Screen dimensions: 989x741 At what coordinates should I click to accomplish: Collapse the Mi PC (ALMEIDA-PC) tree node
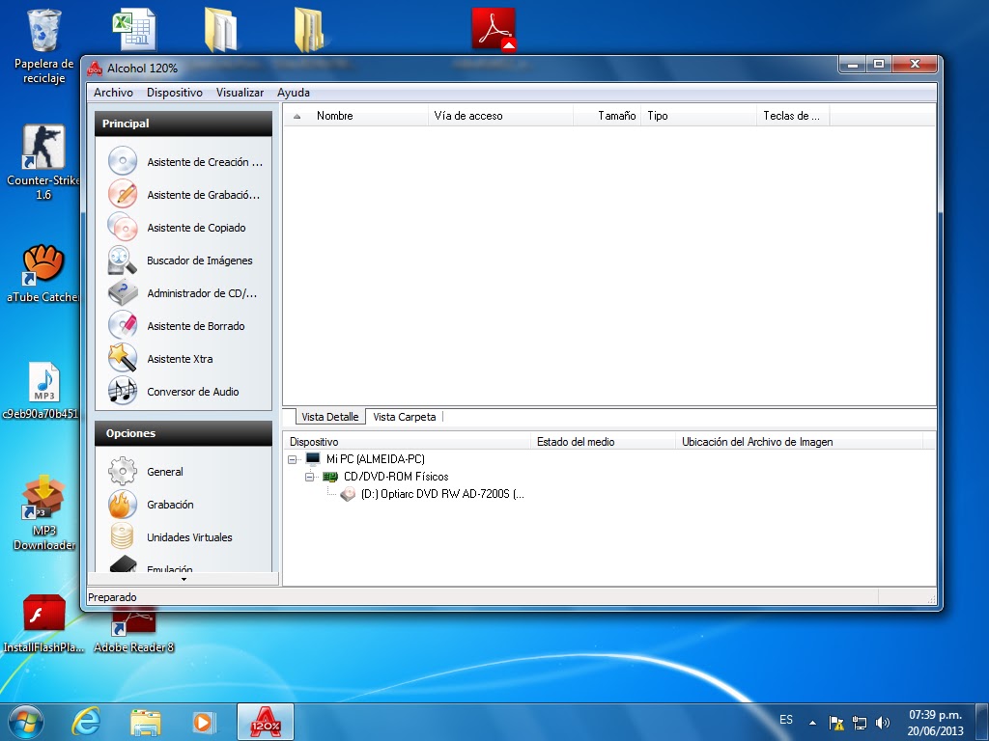point(292,459)
